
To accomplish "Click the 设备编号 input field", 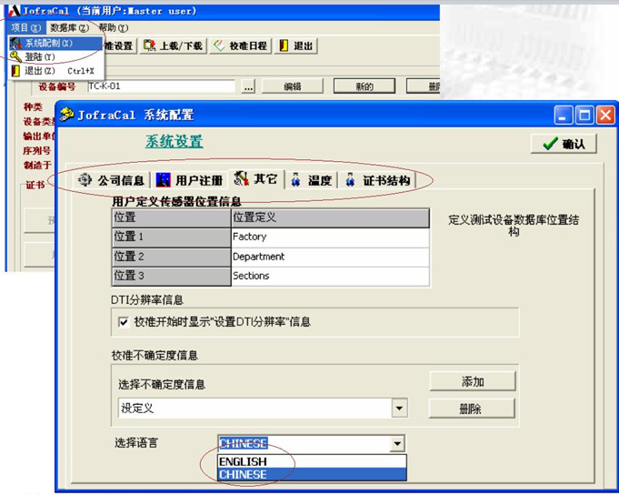I will click(161, 86).
